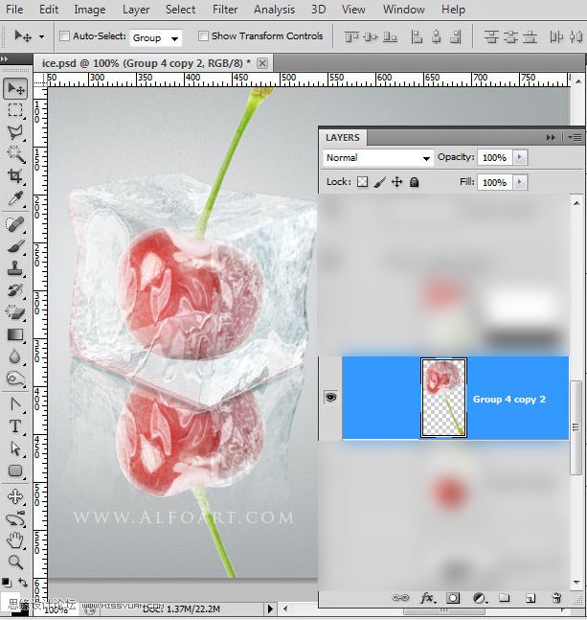Select the Zoom tool
Viewport: 587px width, 620px height.
(x=15, y=563)
